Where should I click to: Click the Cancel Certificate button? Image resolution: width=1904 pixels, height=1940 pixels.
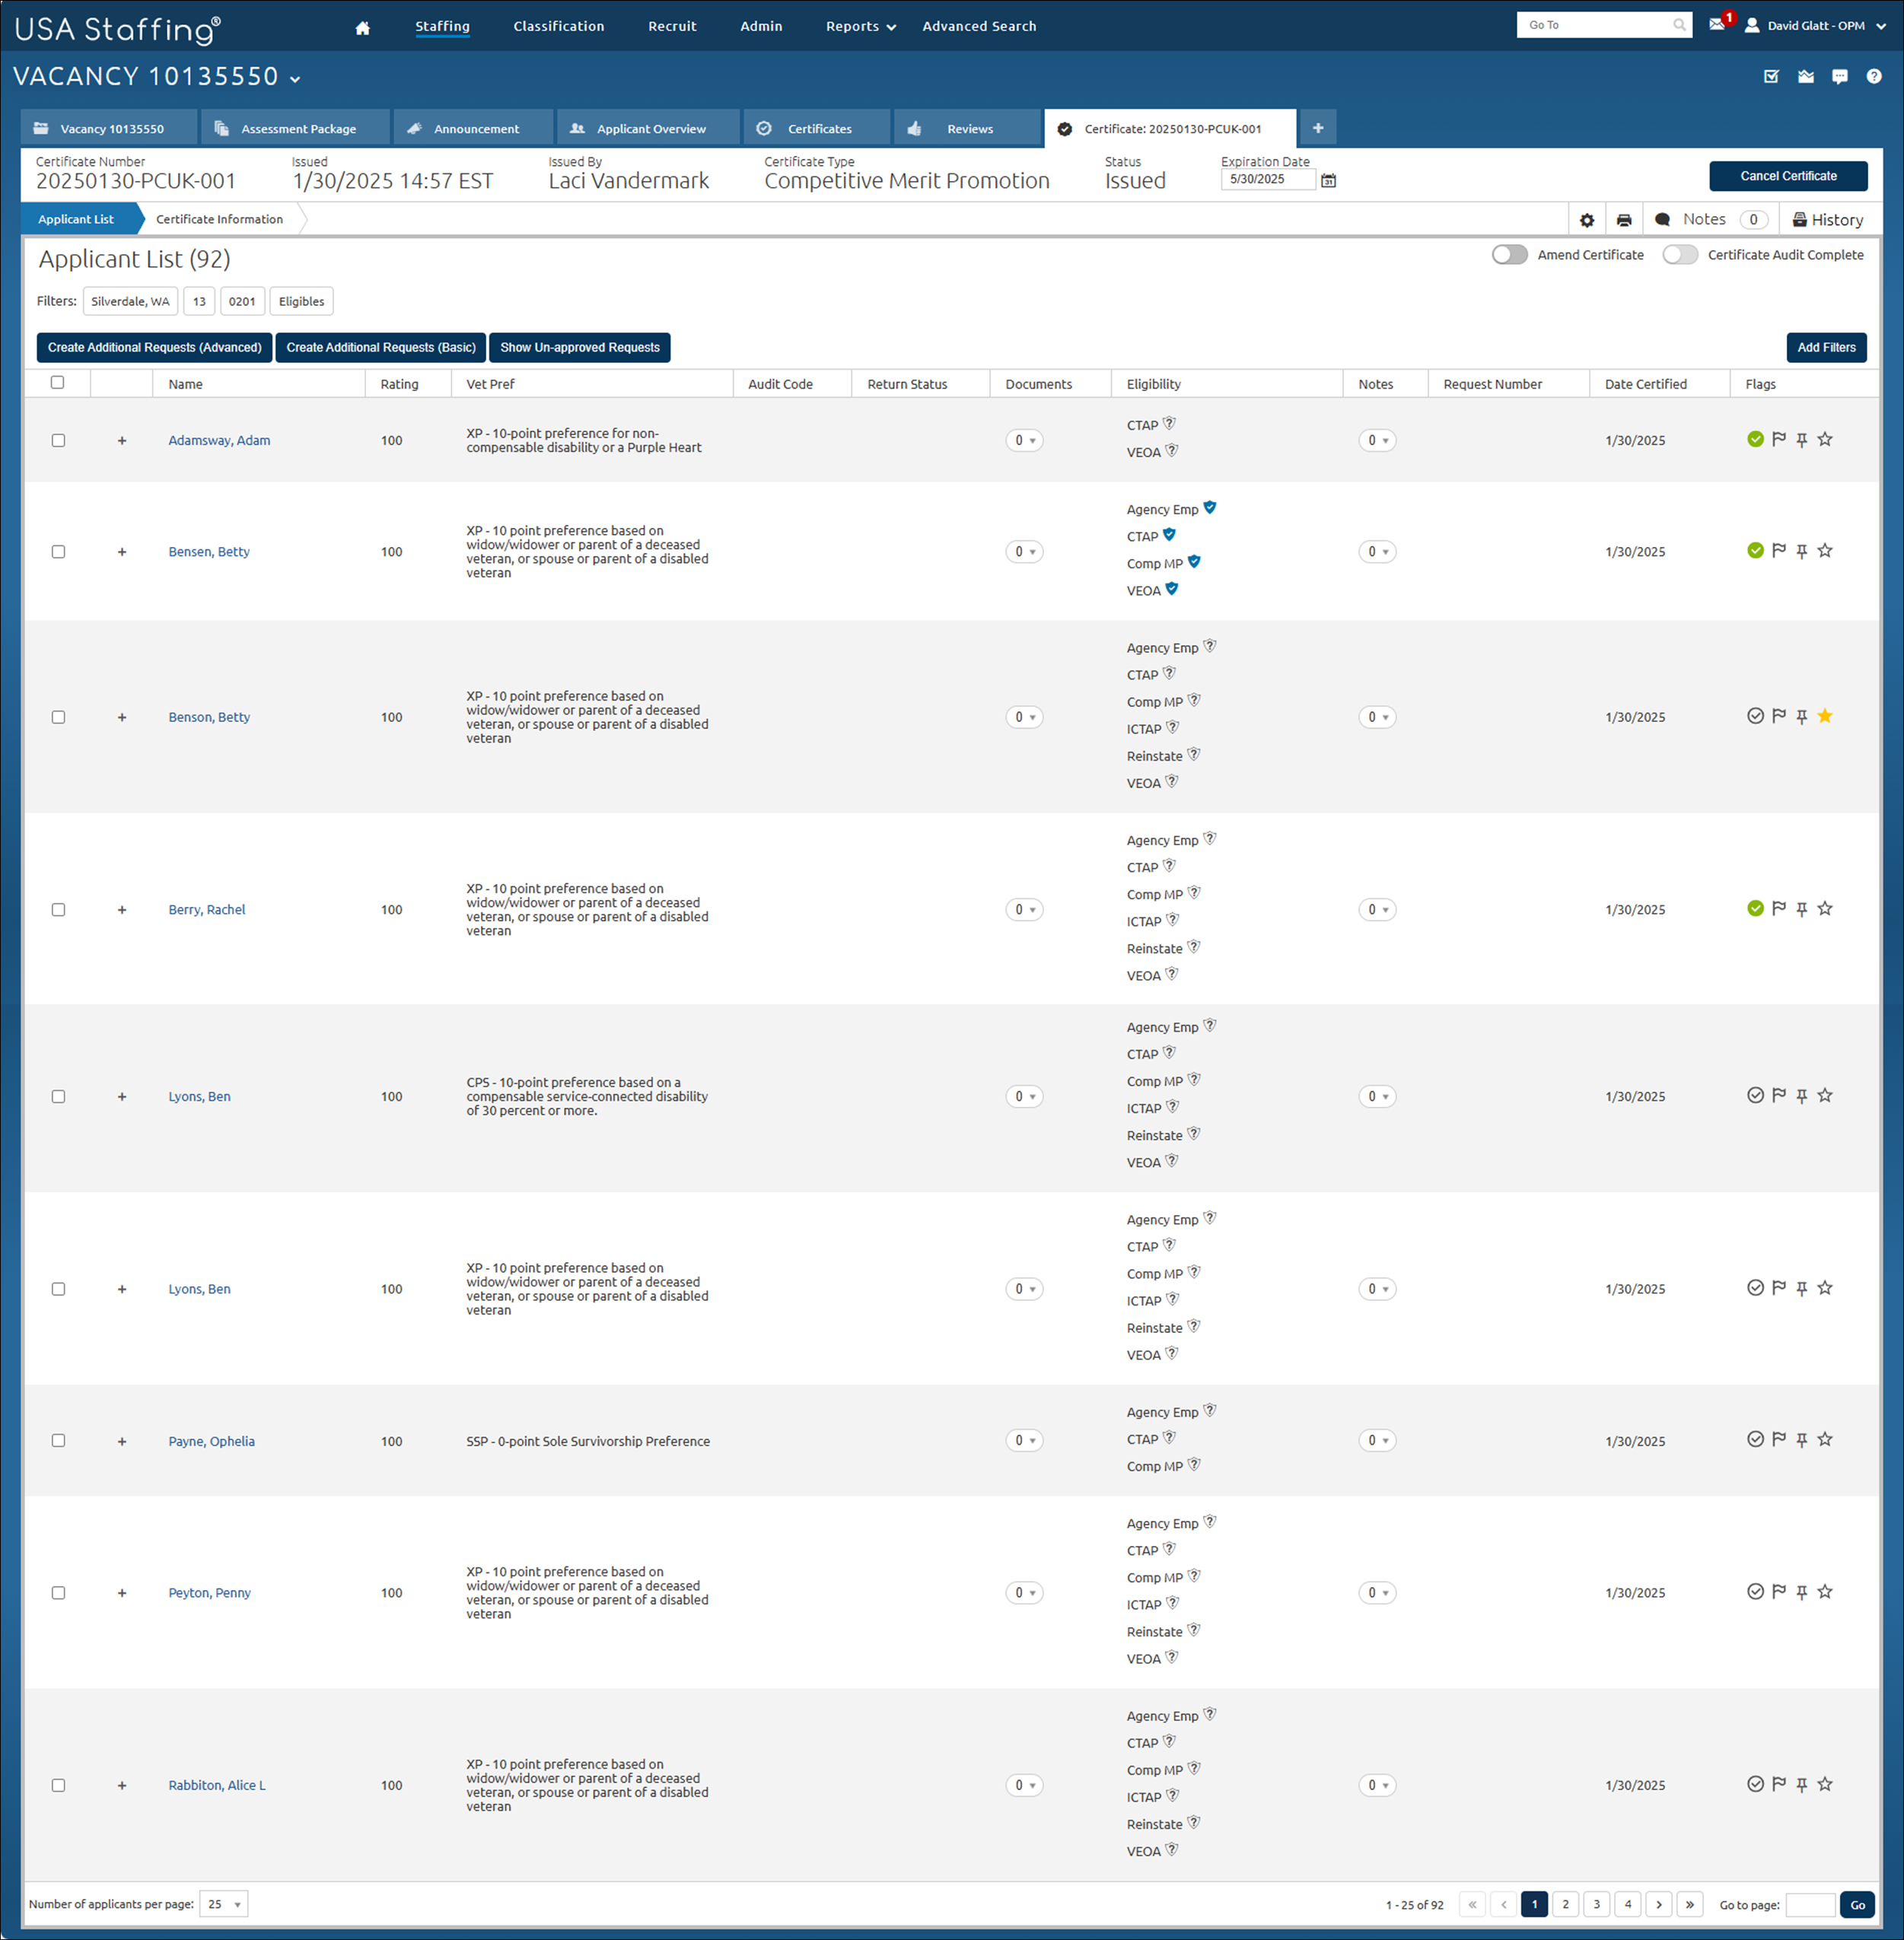(x=1788, y=175)
